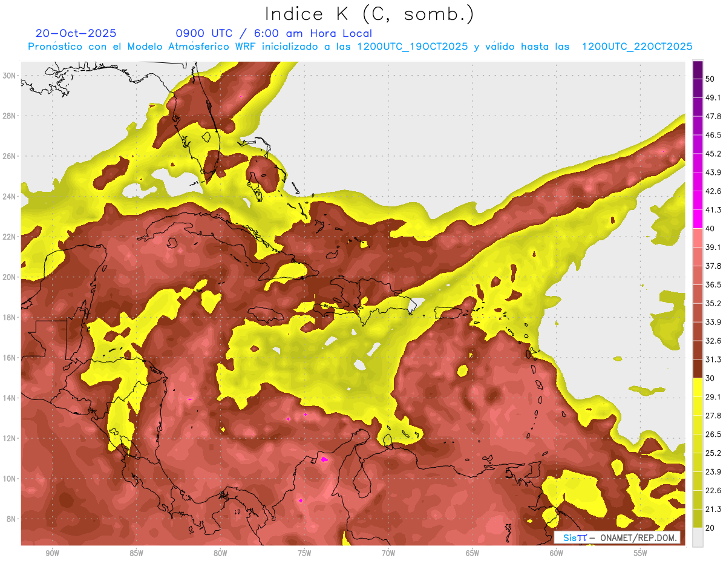
Task: Click the "Indice K (C, somb.)" title
Action: pyautogui.click(x=369, y=14)
